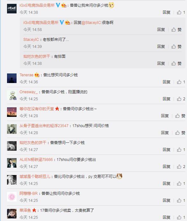Click thumbs-up on Onesway_'s comment
The image size is (187, 221).
point(181,99)
